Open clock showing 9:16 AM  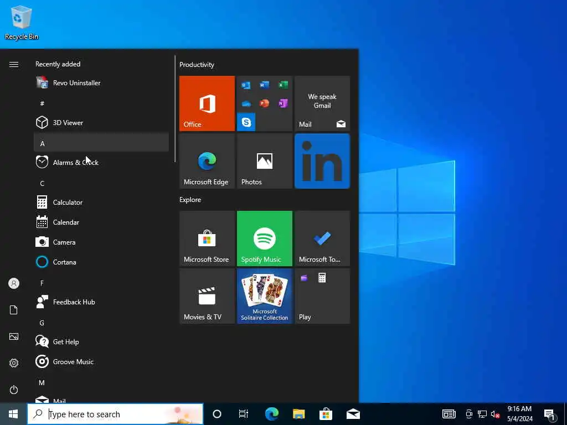tap(519, 414)
